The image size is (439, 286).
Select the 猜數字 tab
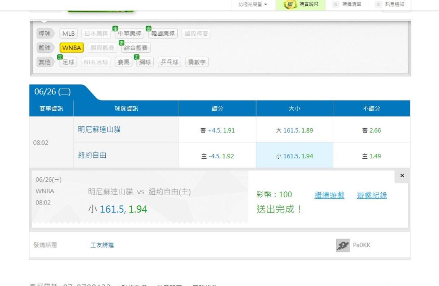[197, 62]
